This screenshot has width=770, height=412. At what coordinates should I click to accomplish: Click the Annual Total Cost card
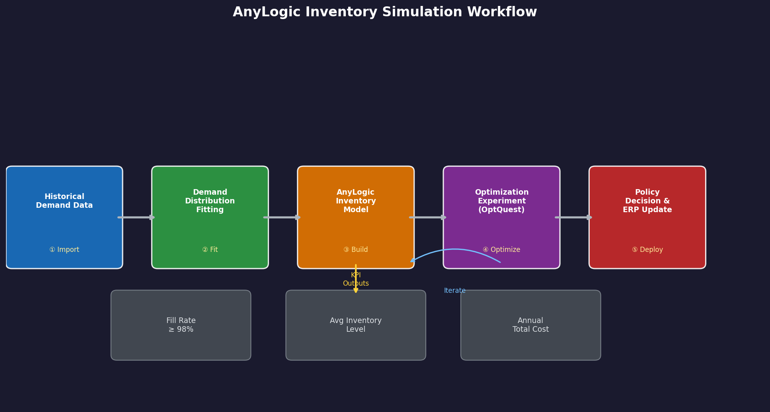(531, 325)
